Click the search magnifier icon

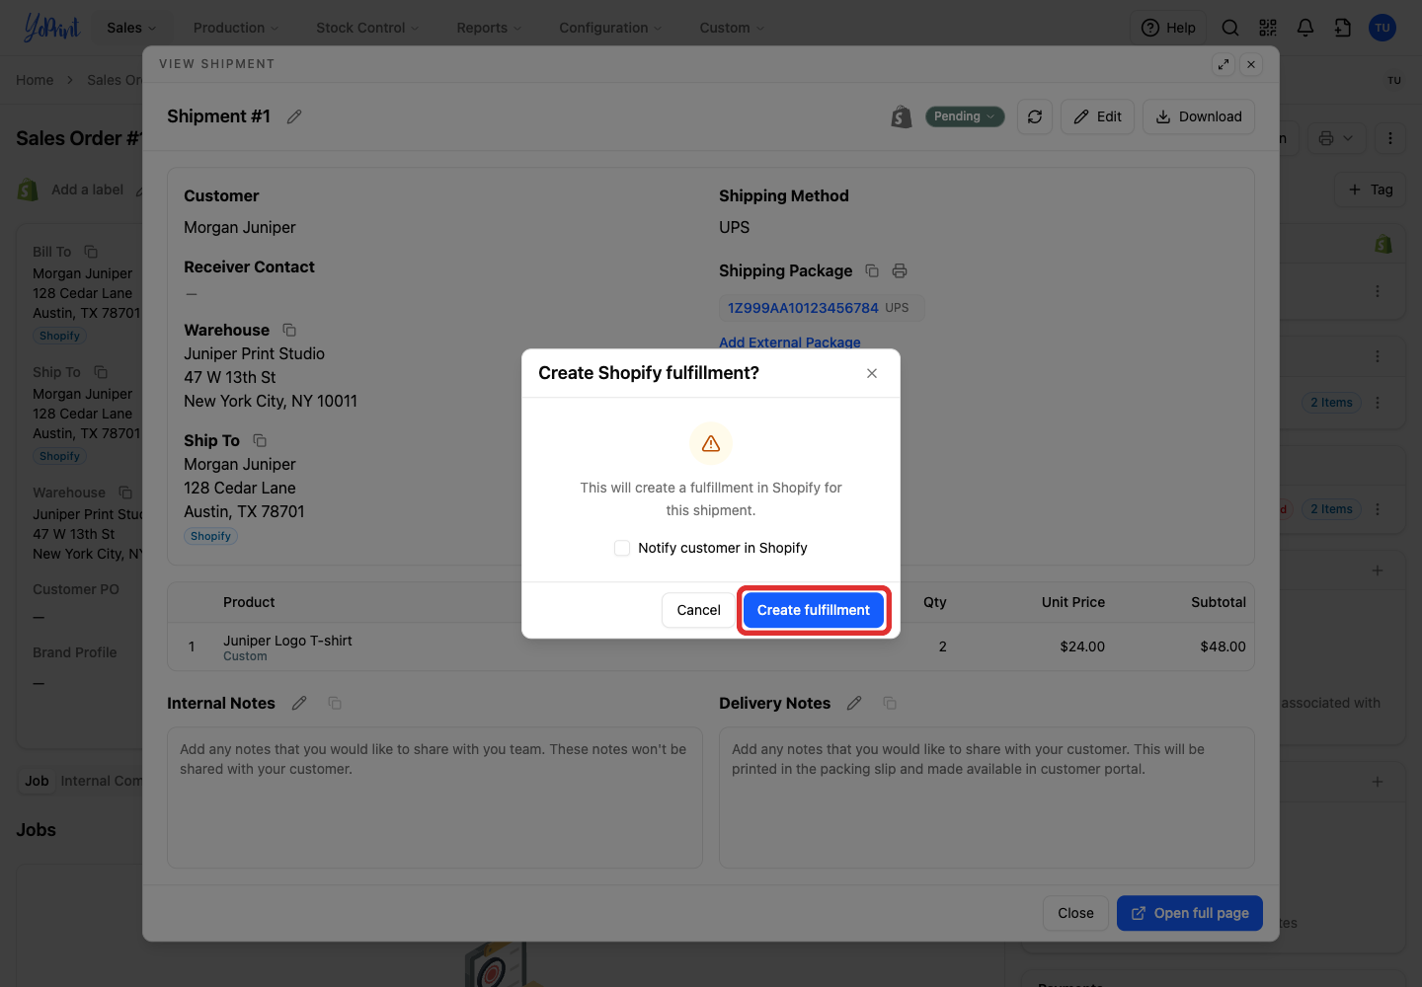[x=1230, y=28]
